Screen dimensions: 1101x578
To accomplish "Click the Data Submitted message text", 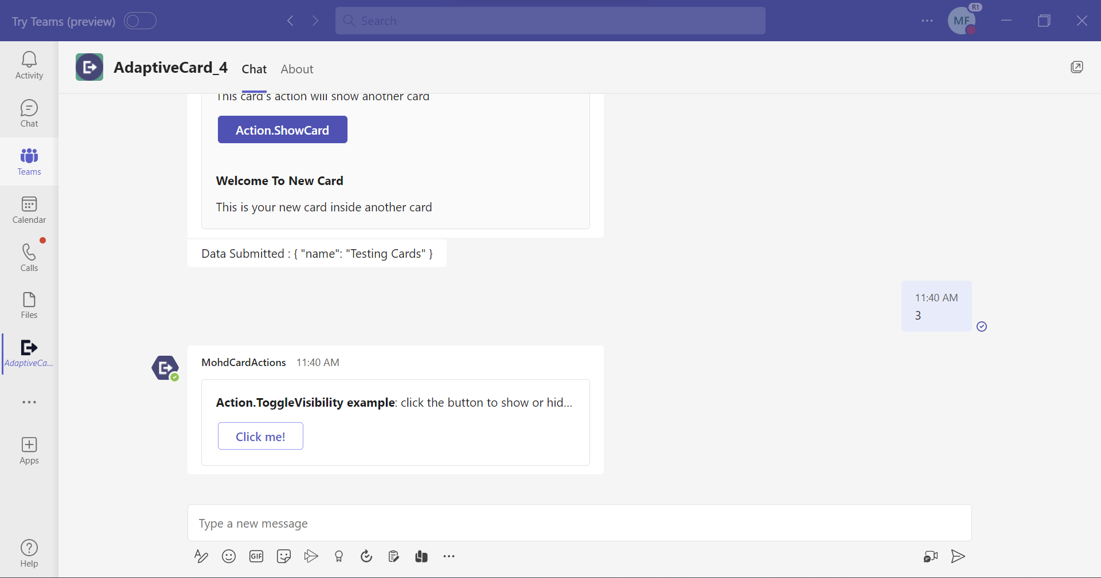I will [317, 254].
